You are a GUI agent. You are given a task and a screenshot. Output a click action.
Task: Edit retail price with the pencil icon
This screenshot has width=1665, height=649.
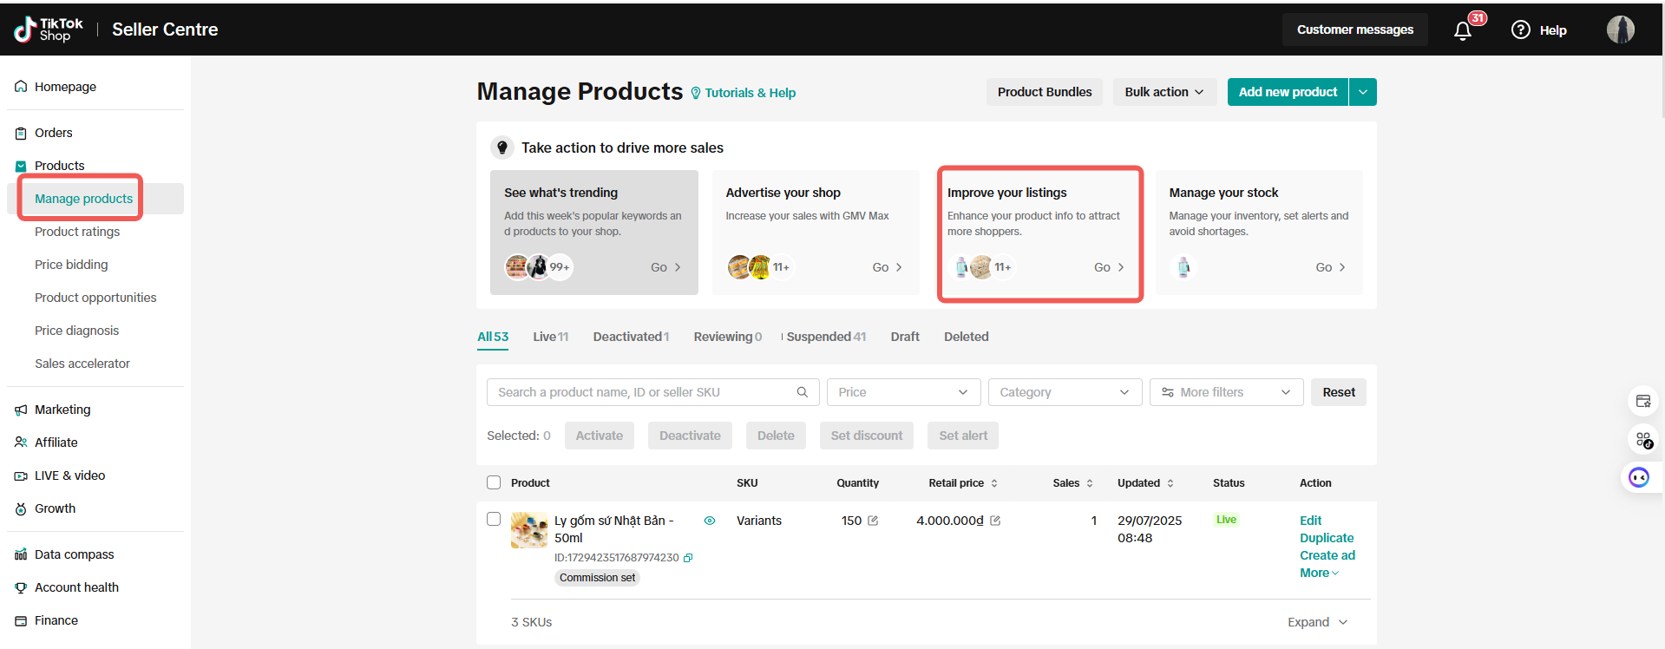tap(995, 521)
